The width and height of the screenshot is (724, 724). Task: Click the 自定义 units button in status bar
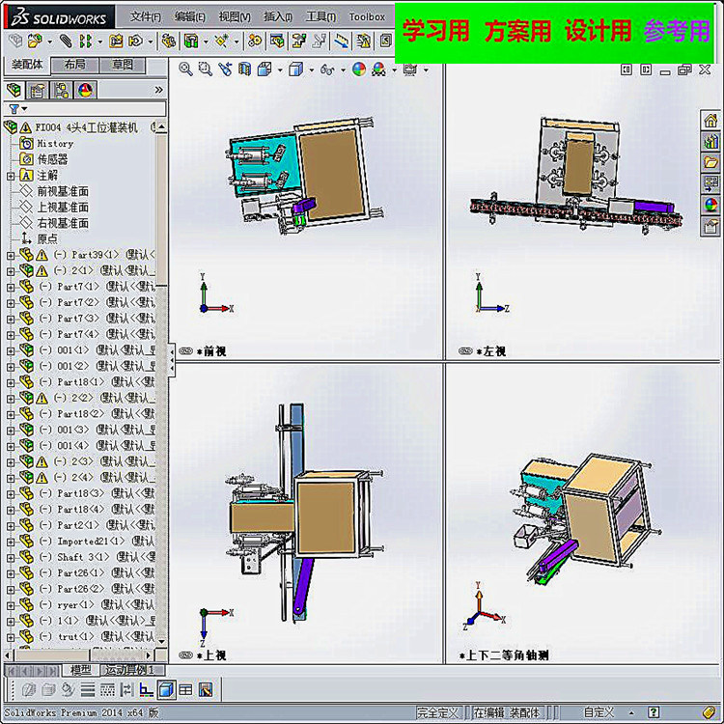tap(599, 712)
